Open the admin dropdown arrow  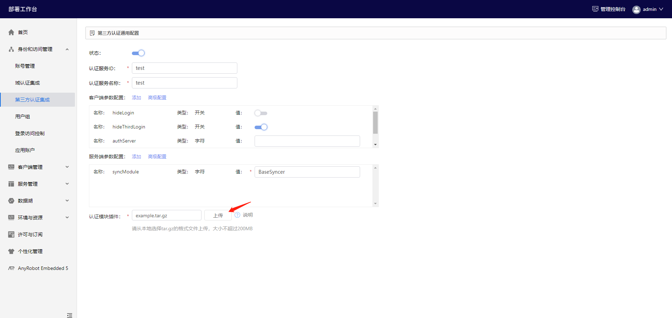tap(661, 9)
